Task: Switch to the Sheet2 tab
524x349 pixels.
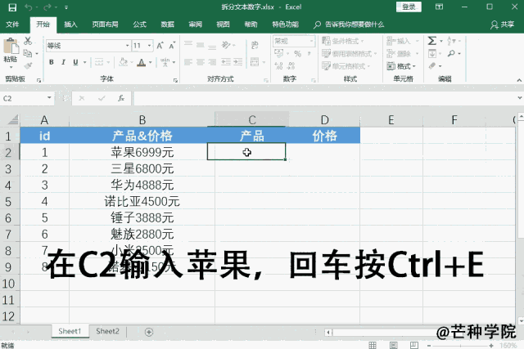Action: [107, 332]
